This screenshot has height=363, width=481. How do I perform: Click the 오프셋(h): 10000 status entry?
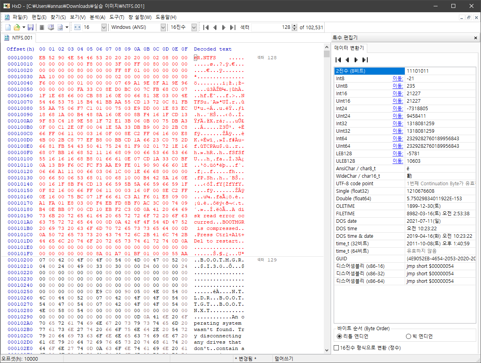(x=20, y=359)
